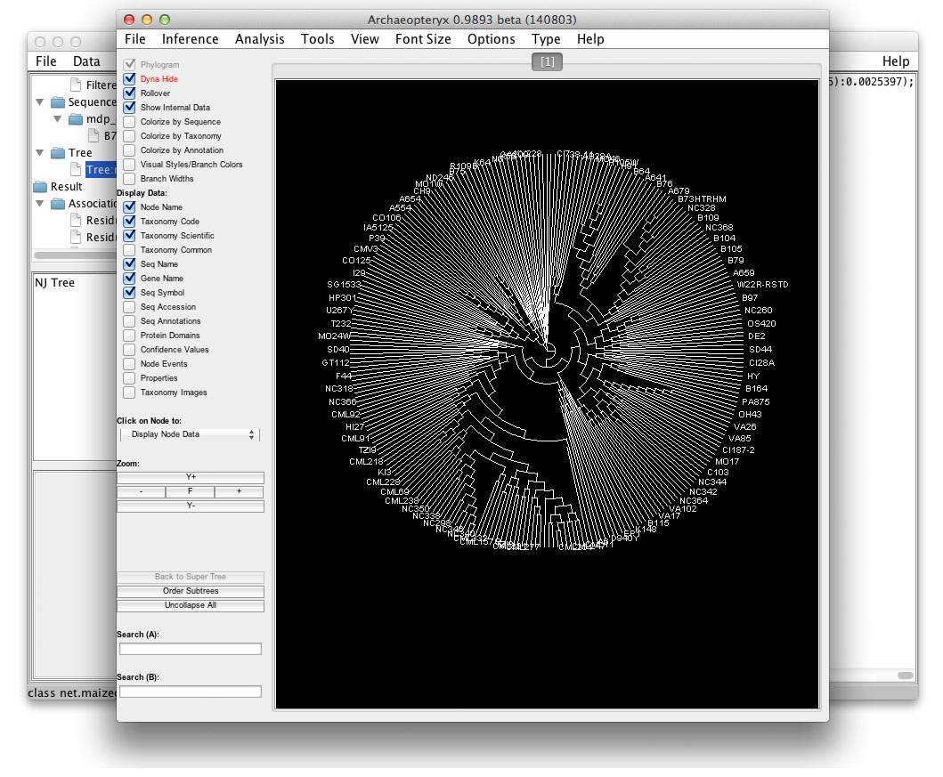943x777 pixels.
Task: Uncheck Taxonomy Scientific option
Action: pos(129,236)
